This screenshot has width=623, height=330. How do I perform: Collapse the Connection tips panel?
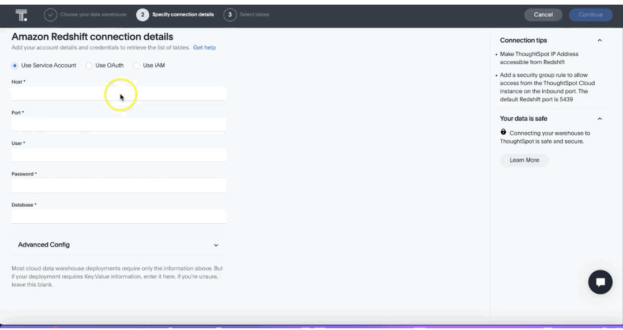coord(599,40)
